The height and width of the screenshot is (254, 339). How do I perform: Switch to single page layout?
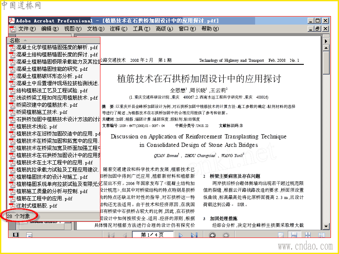coord(281,235)
